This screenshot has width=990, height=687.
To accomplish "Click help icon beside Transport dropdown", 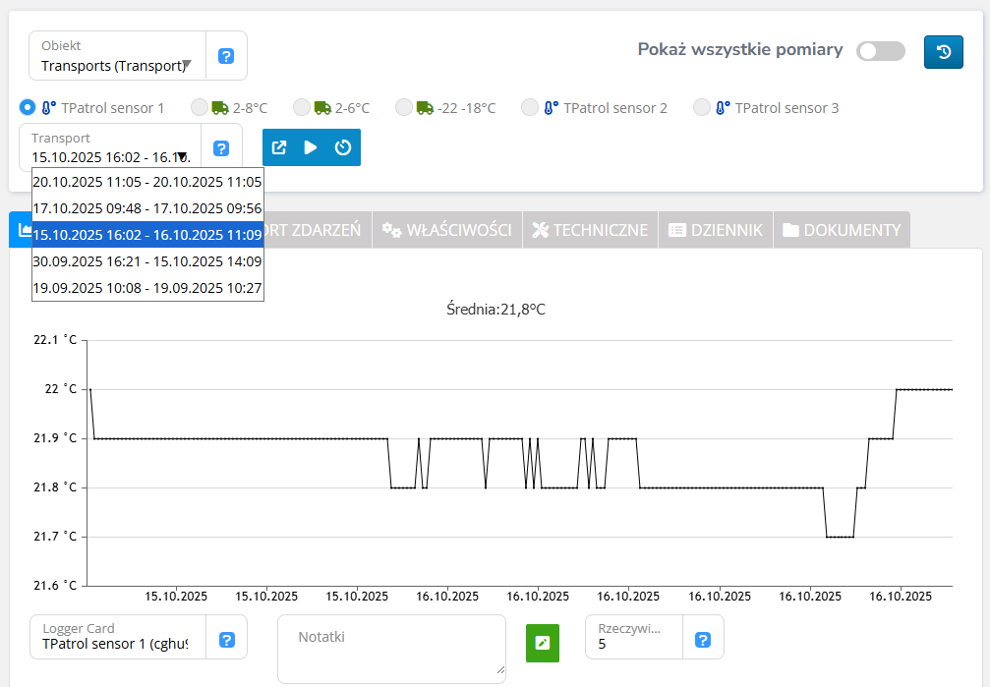I will point(221,148).
